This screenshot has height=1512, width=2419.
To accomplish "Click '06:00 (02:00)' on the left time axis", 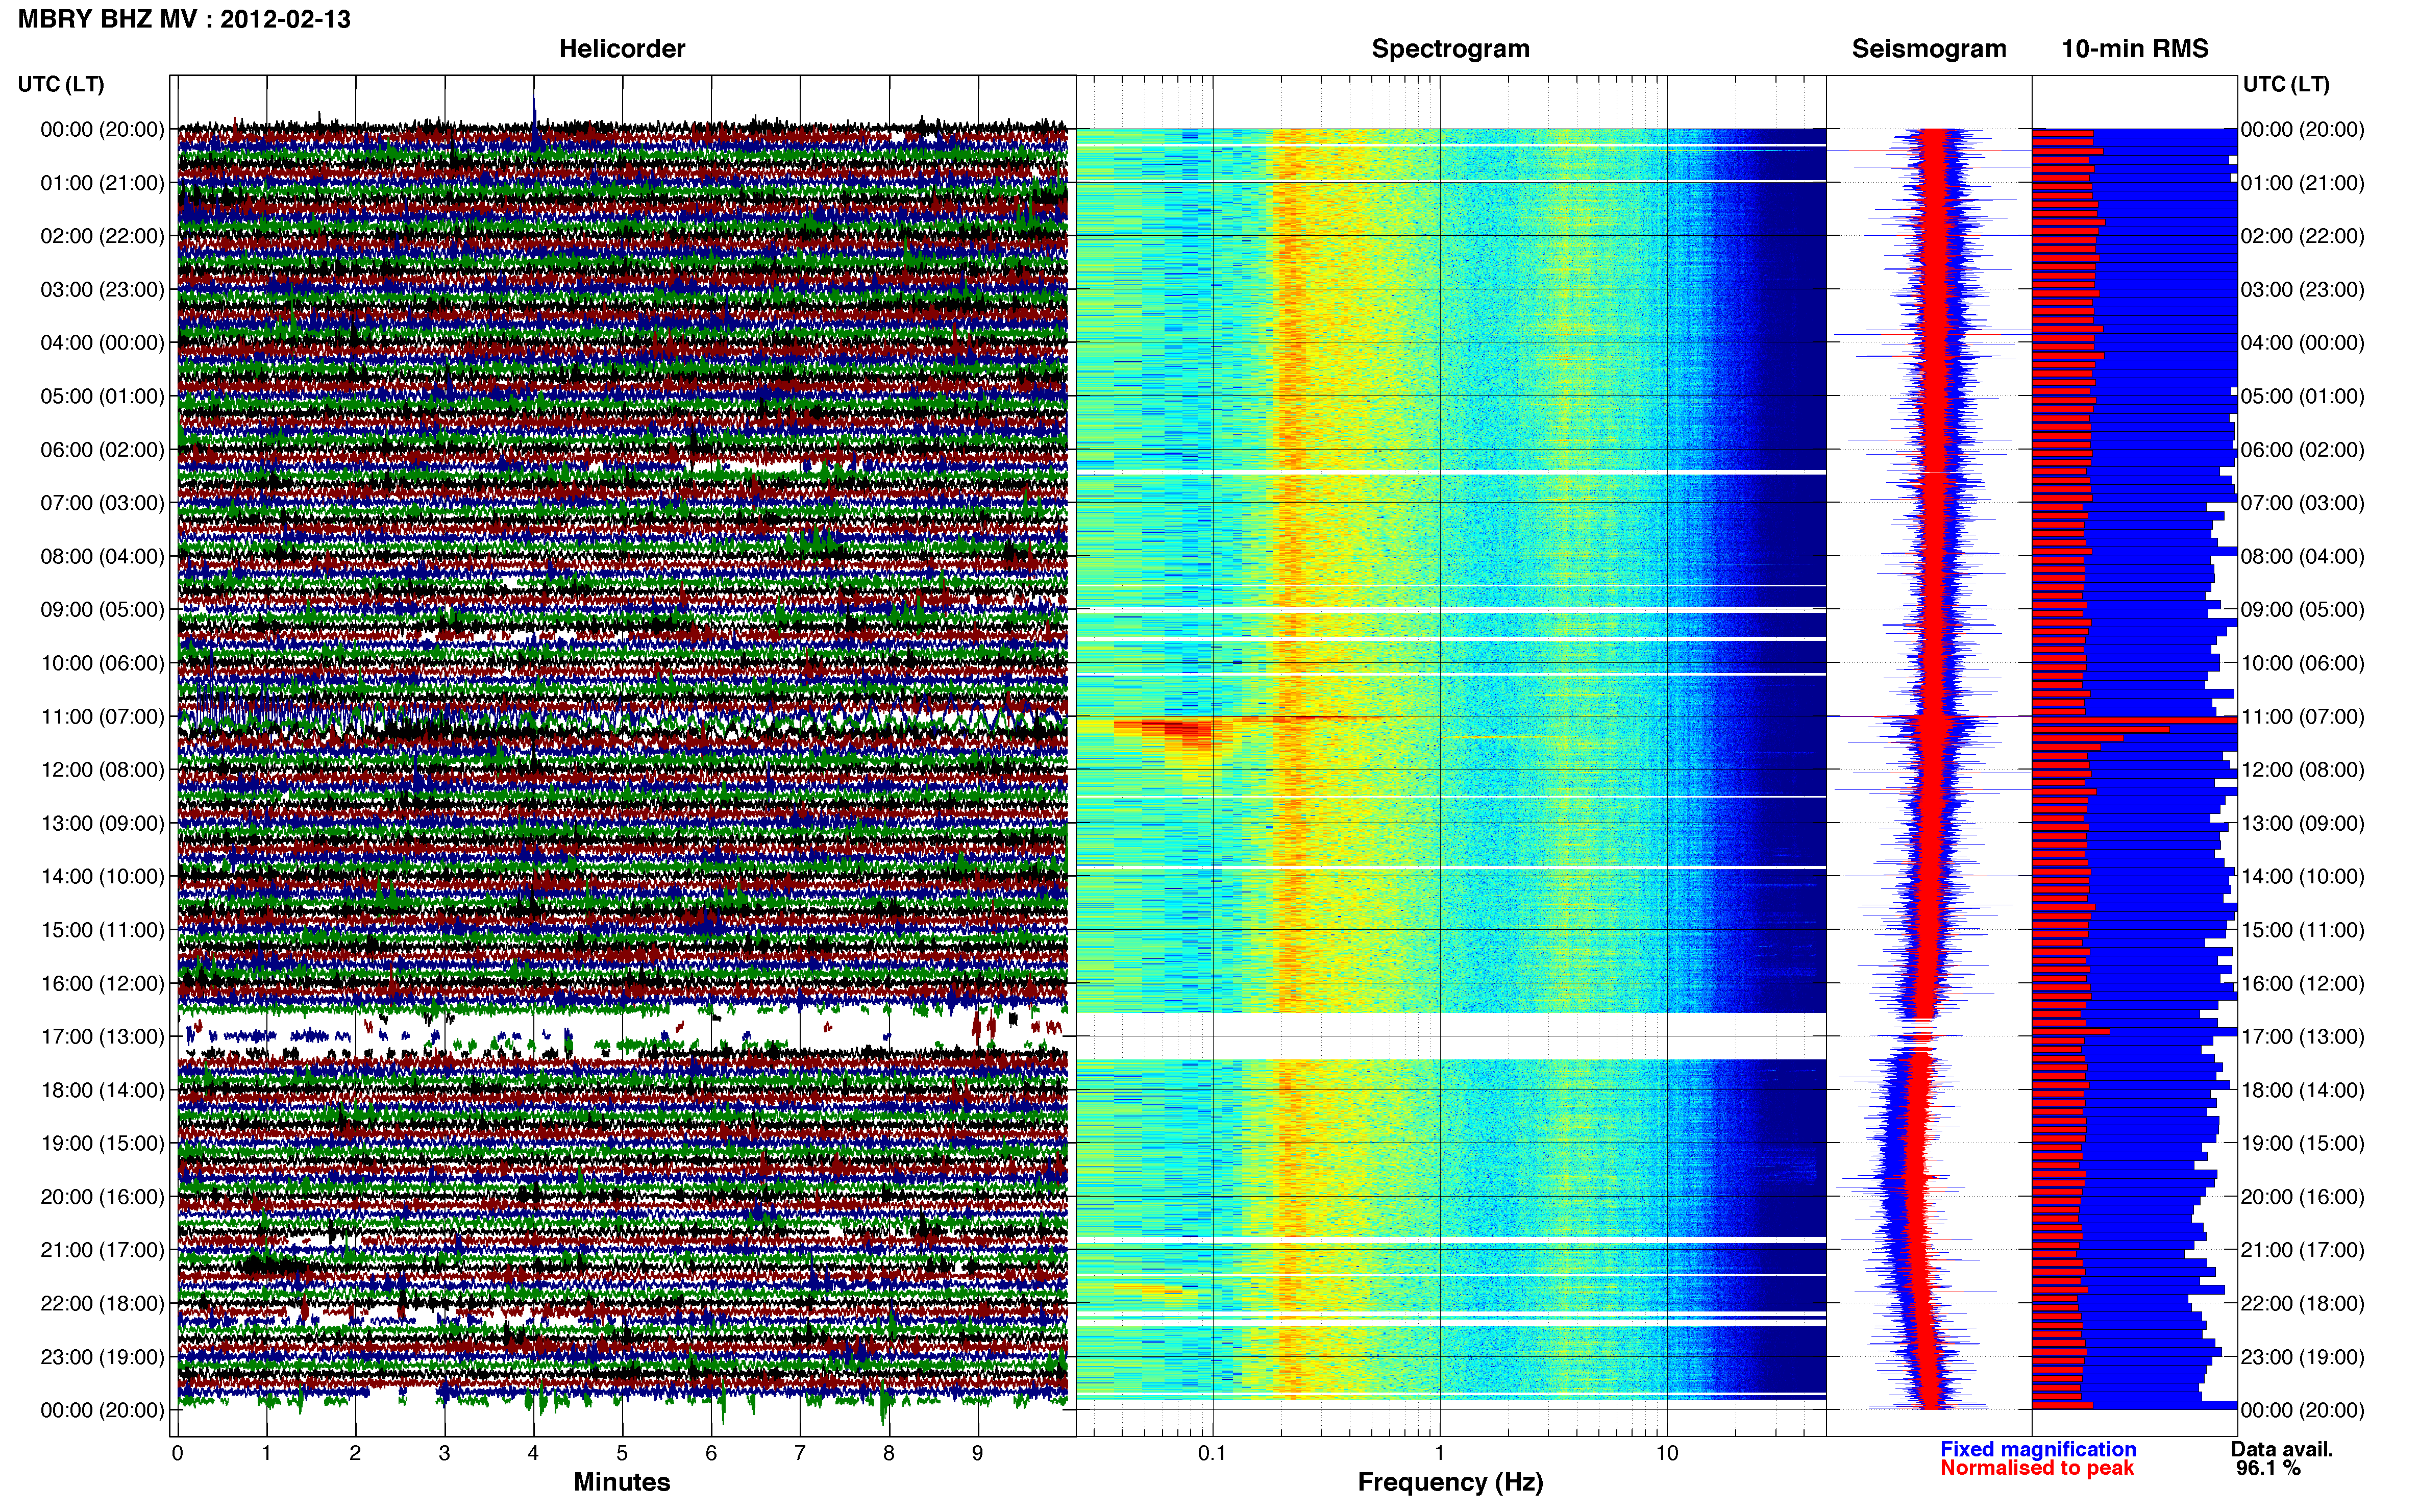I will pyautogui.click(x=102, y=450).
